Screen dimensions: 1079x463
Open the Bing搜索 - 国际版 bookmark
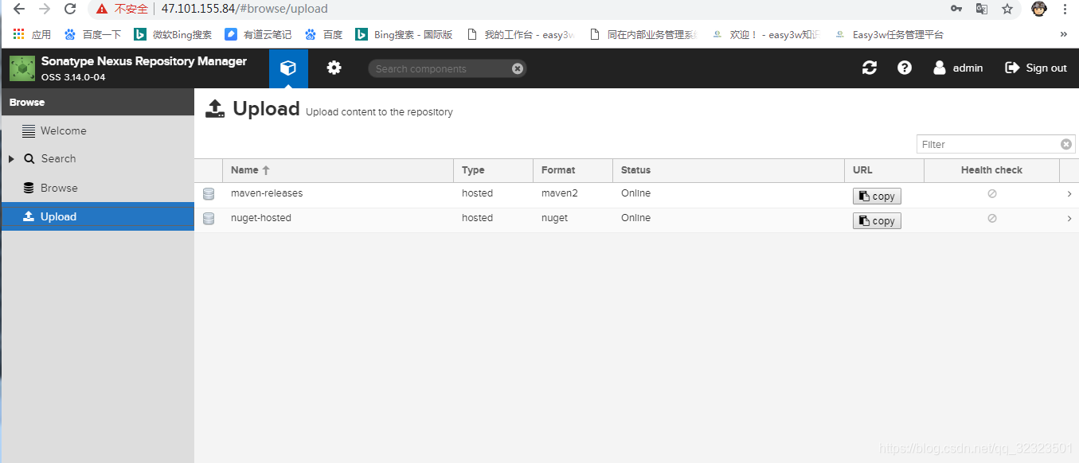point(404,34)
